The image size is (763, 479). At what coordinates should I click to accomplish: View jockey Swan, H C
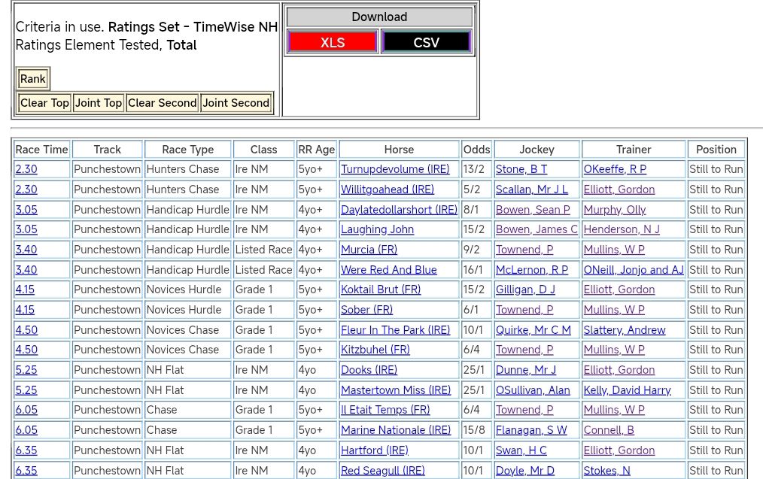(521, 450)
